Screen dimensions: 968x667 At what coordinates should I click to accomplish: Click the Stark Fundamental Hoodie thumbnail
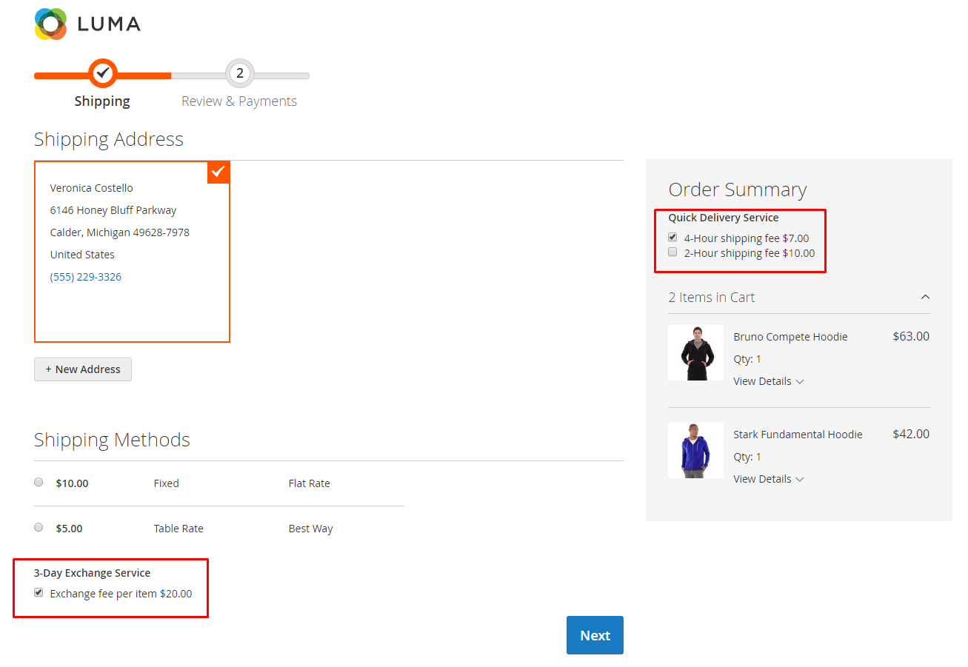[x=695, y=451]
